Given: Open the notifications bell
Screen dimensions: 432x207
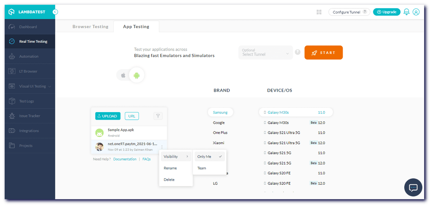Looking at the screenshot, I should [x=406, y=12].
